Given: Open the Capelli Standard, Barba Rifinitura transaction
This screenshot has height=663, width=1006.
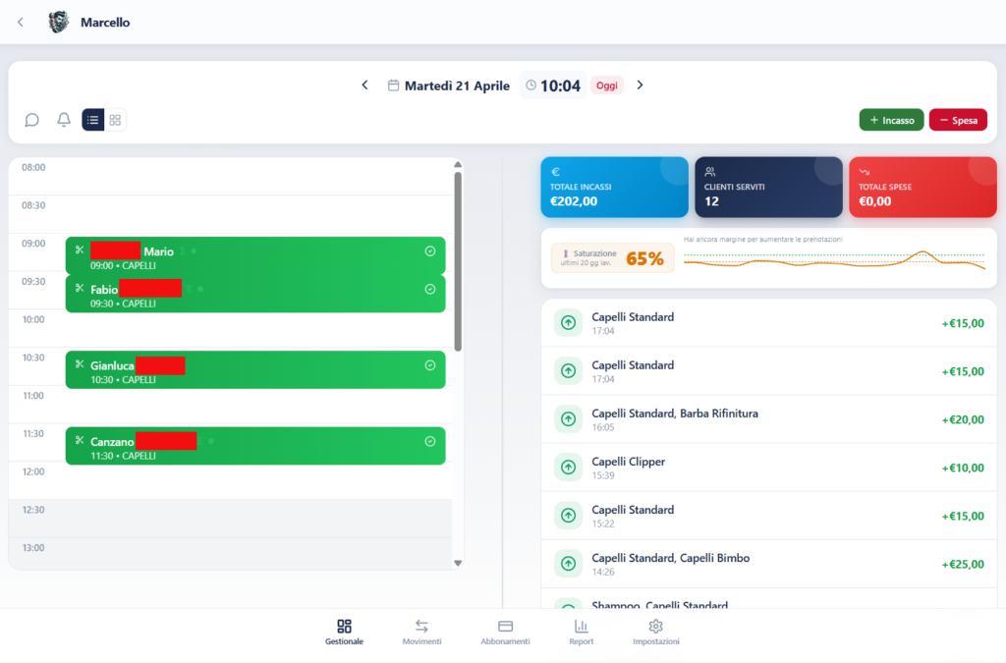Looking at the screenshot, I should click(768, 419).
